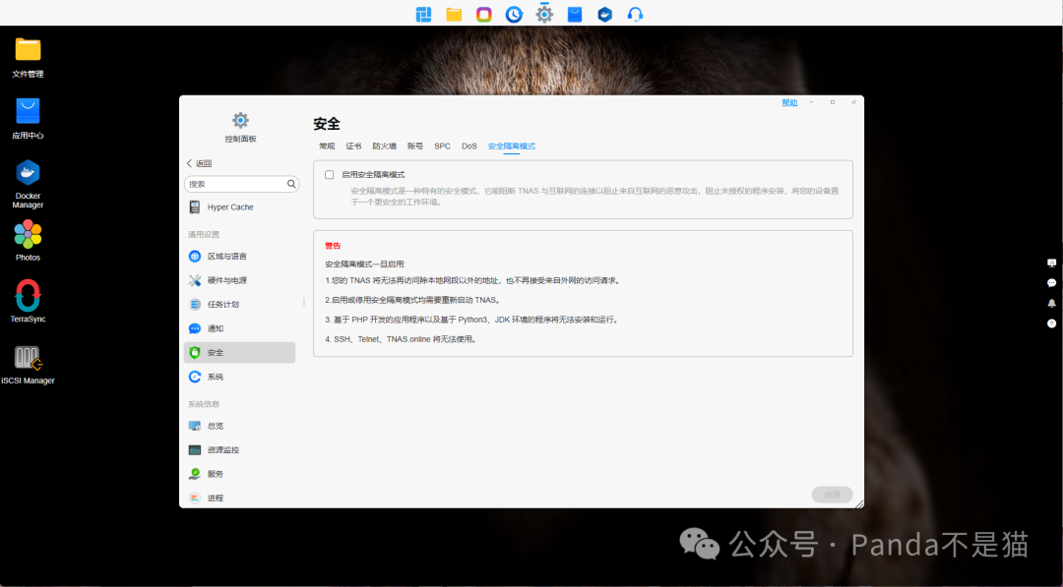Viewport: 1063px width, 587px height.
Task: Open 资源监控 under 系统信息
Action: pyautogui.click(x=224, y=449)
